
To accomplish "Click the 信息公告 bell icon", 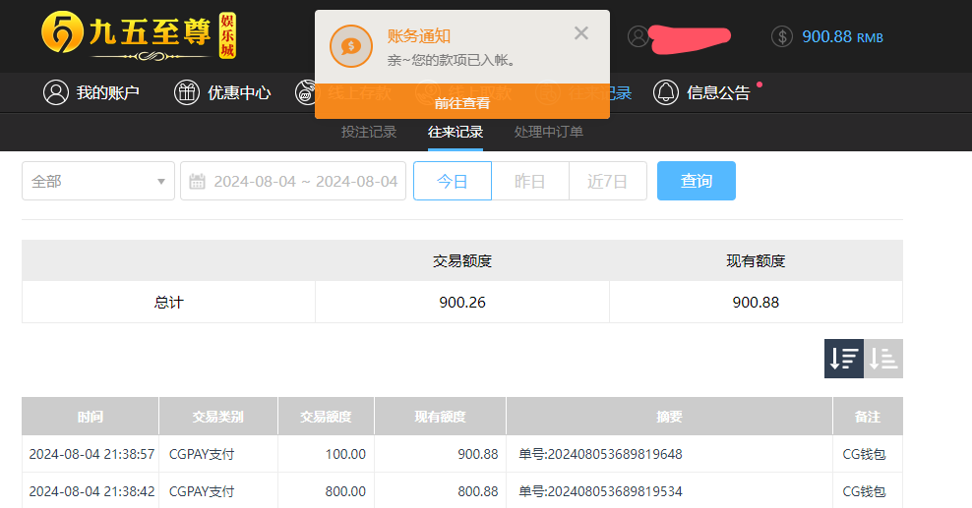I will tap(666, 92).
